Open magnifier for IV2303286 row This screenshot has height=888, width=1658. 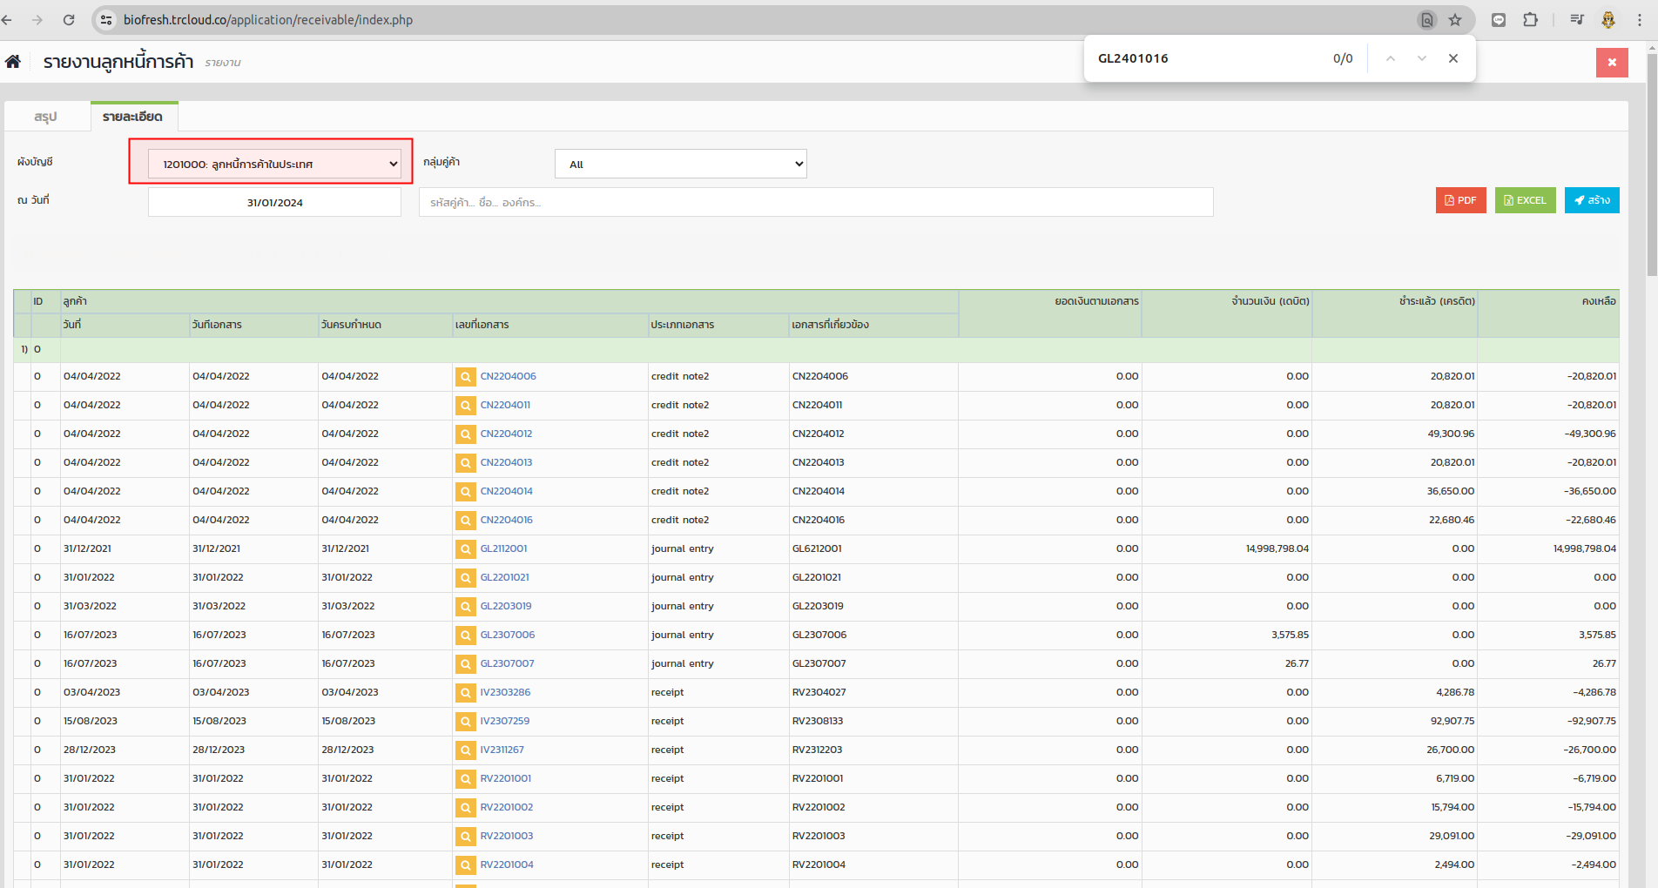(x=466, y=693)
